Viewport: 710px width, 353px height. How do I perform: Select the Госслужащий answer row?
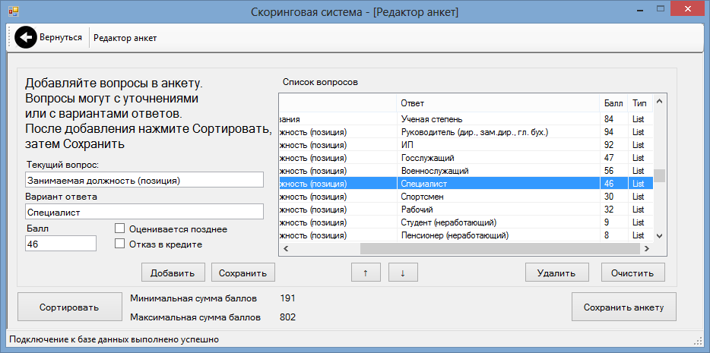click(466, 158)
